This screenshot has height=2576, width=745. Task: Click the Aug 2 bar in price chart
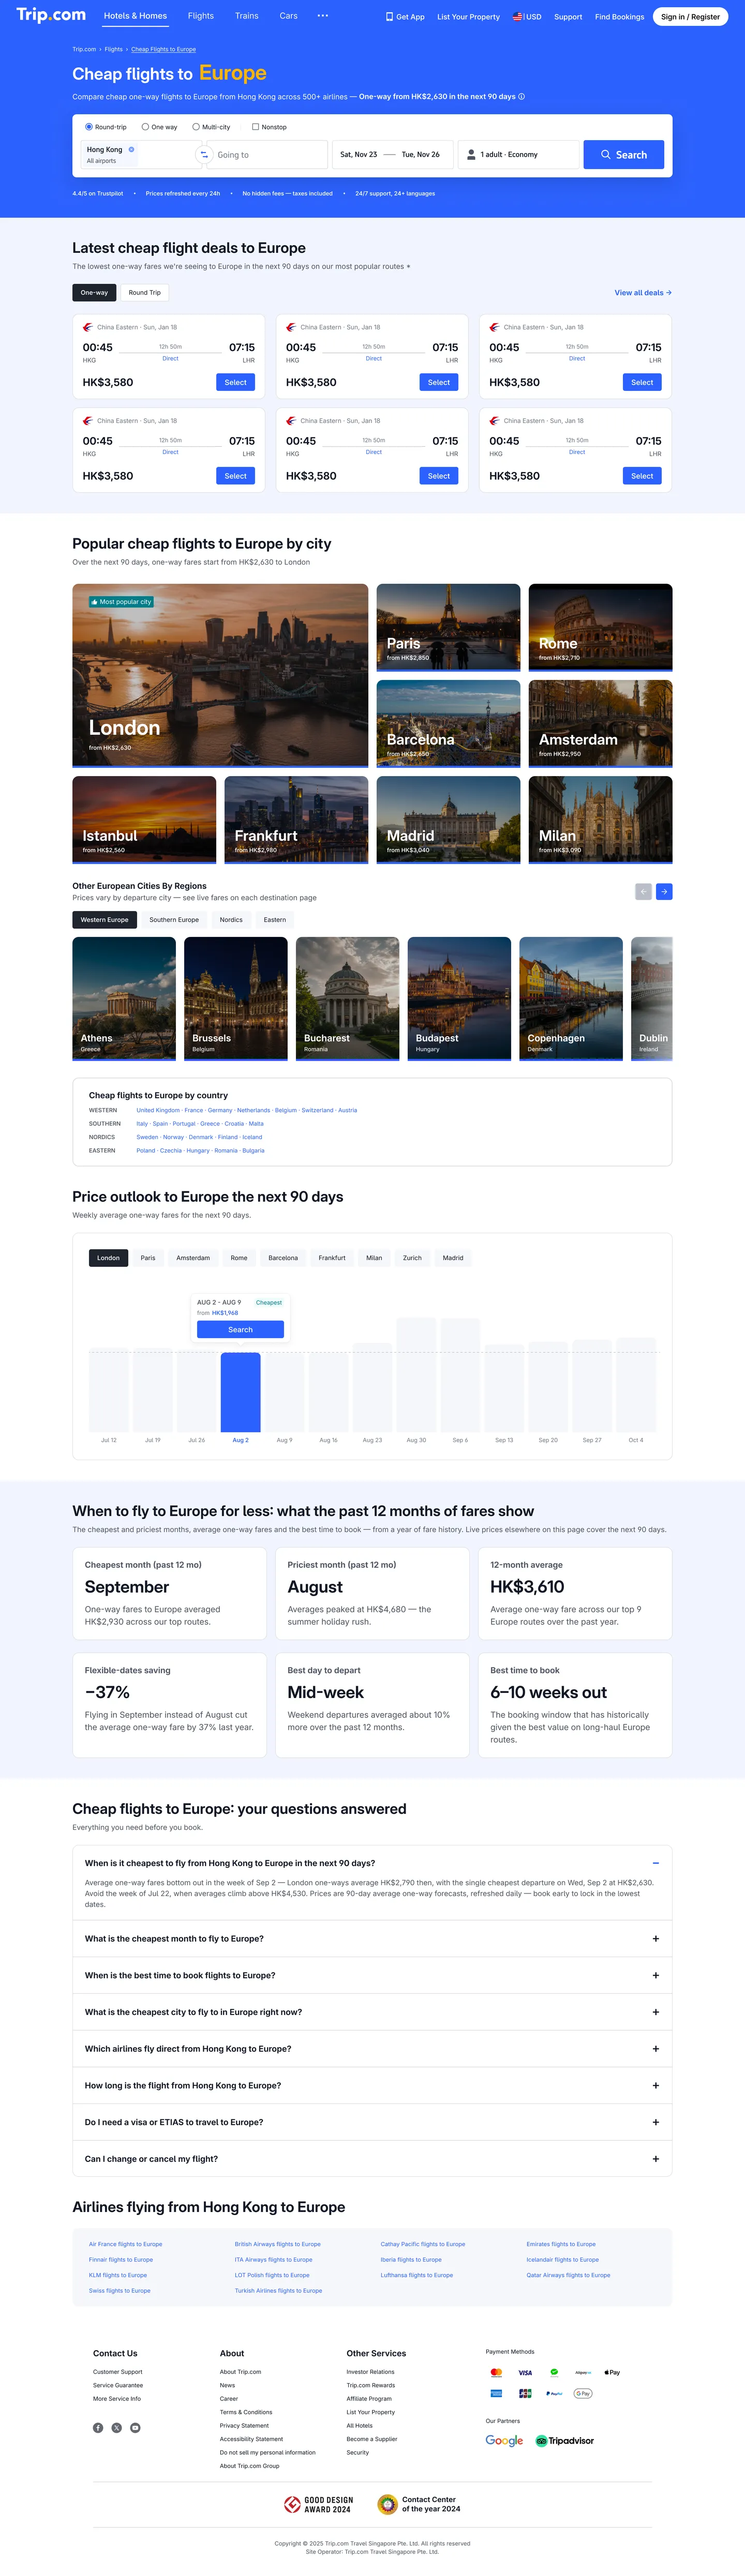(240, 1392)
